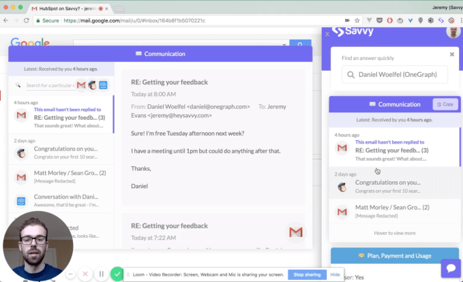
Task: Open Loom more options dots
Action: coord(70,274)
